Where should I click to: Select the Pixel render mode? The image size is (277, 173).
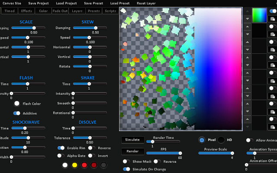202,140
